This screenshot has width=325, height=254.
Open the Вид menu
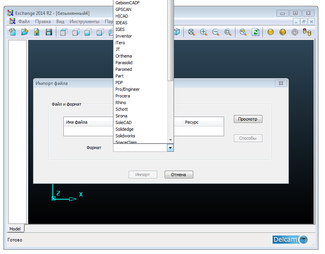point(60,22)
